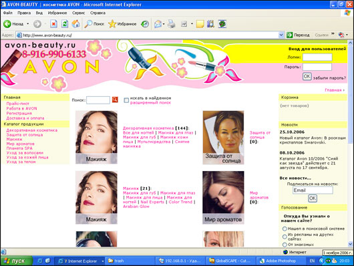
Task: Open the Правка menu
Action: [24, 13]
